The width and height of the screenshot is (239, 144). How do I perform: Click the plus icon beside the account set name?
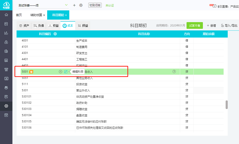(x=74, y=5)
